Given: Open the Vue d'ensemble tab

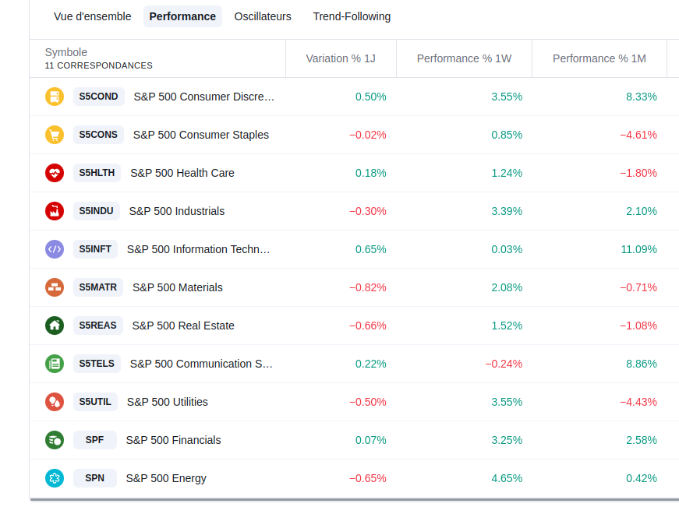Looking at the screenshot, I should pos(92,16).
